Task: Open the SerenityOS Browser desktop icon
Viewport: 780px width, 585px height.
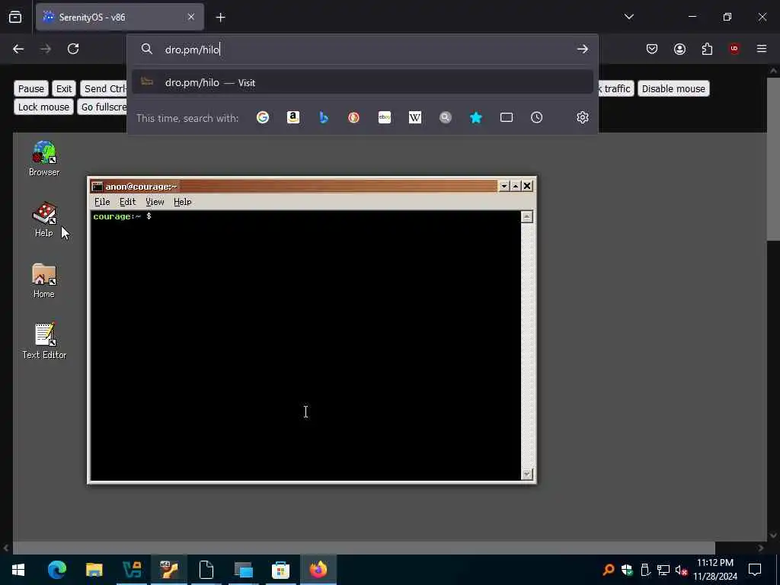Action: pos(44,159)
